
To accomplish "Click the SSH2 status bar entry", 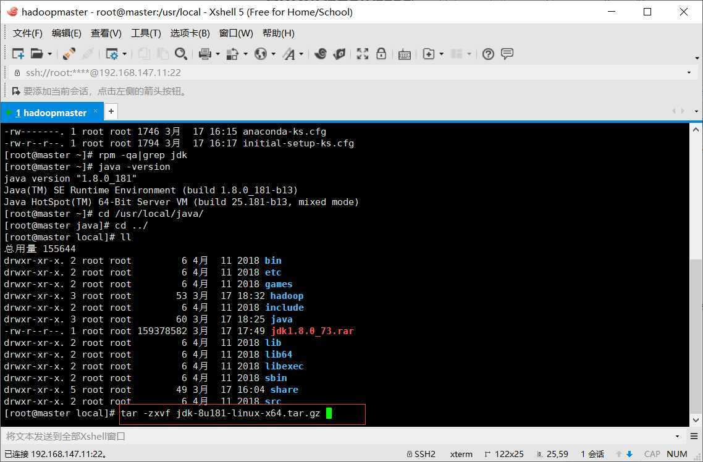I will (x=421, y=454).
